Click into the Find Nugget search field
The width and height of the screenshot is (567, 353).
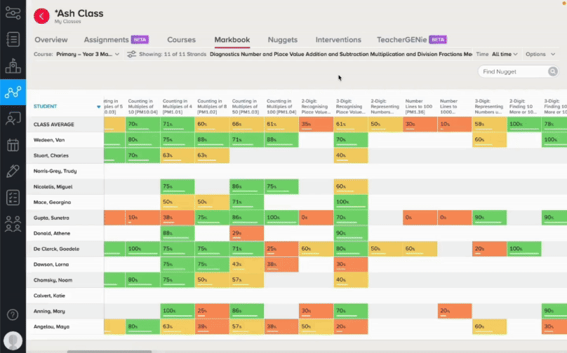[514, 71]
